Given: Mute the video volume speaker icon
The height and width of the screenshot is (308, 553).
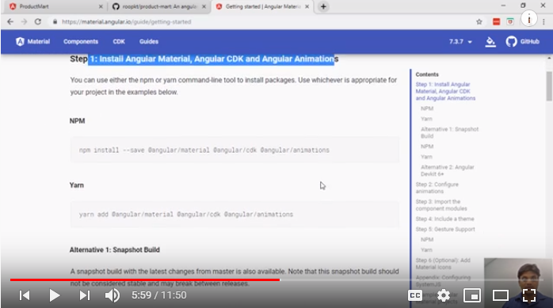Looking at the screenshot, I should 113,295.
